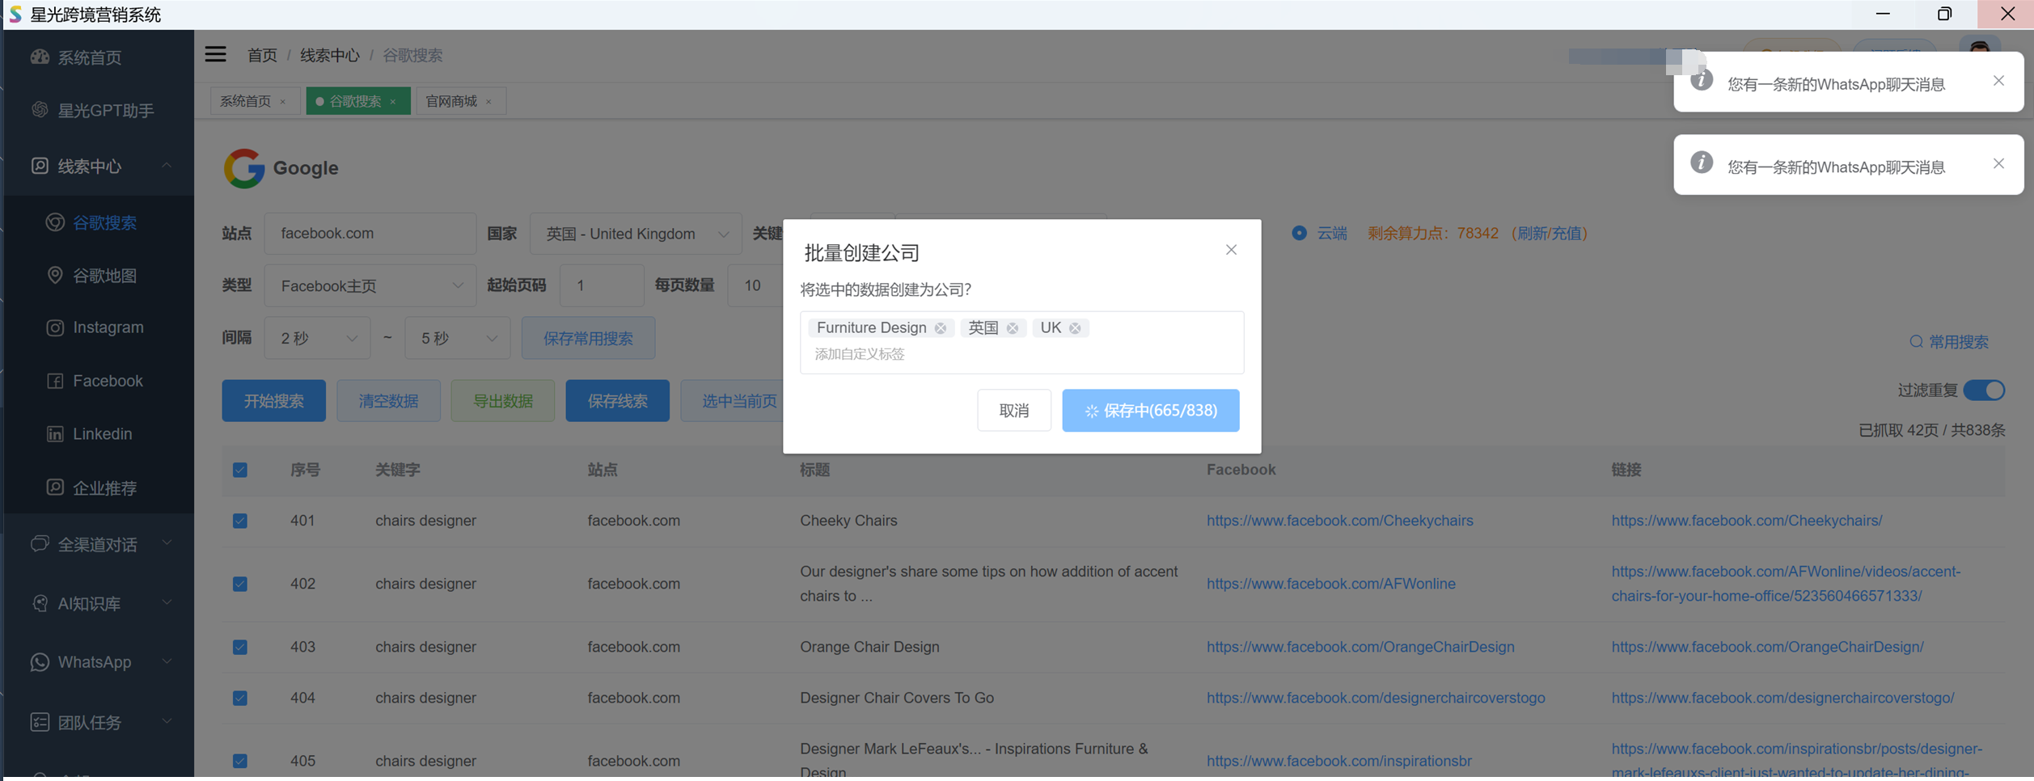This screenshot has height=781, width=2034.
Task: Click 导出数据 button
Action: point(502,401)
